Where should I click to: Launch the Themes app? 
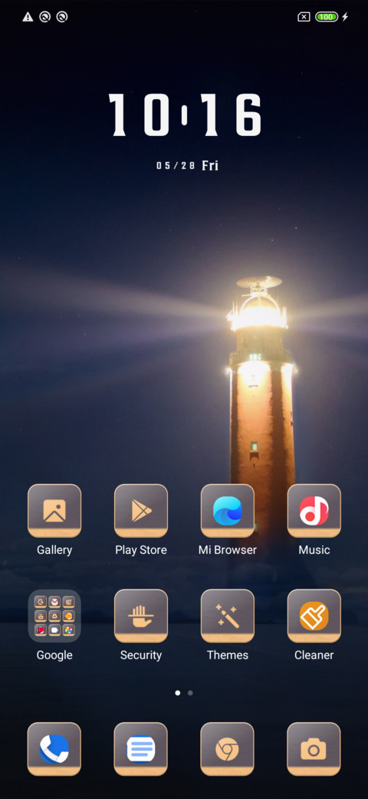(227, 615)
